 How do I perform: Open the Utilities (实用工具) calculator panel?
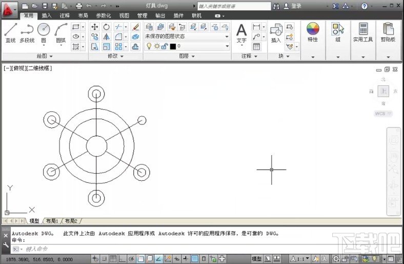pos(363,32)
